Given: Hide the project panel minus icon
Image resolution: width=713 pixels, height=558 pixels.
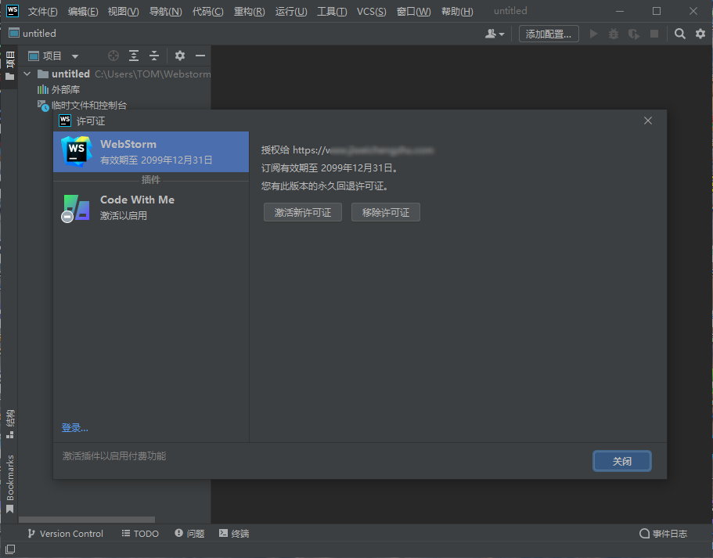Looking at the screenshot, I should [200, 56].
